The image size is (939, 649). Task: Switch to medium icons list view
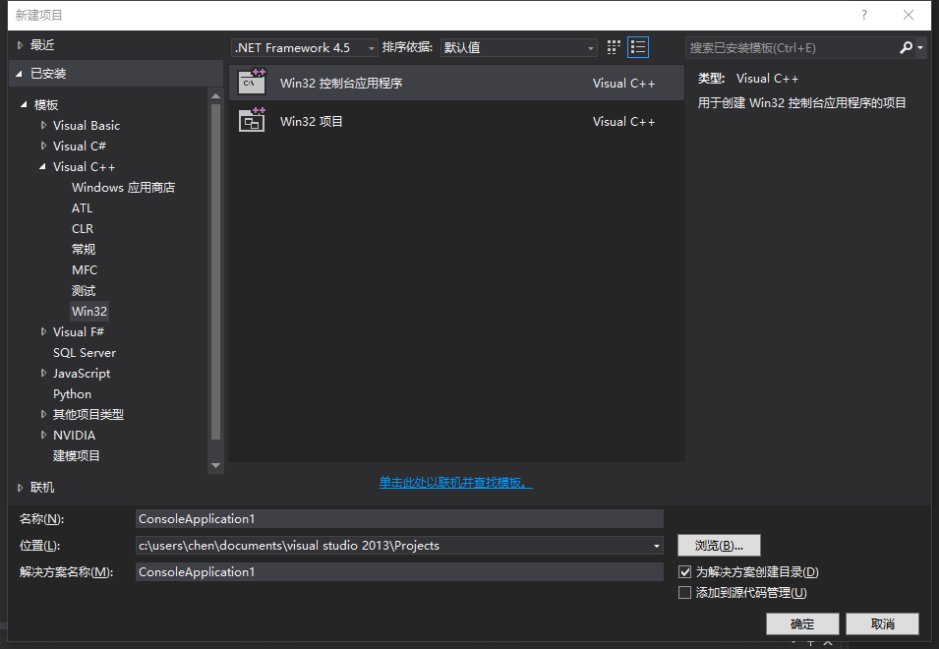(x=638, y=47)
